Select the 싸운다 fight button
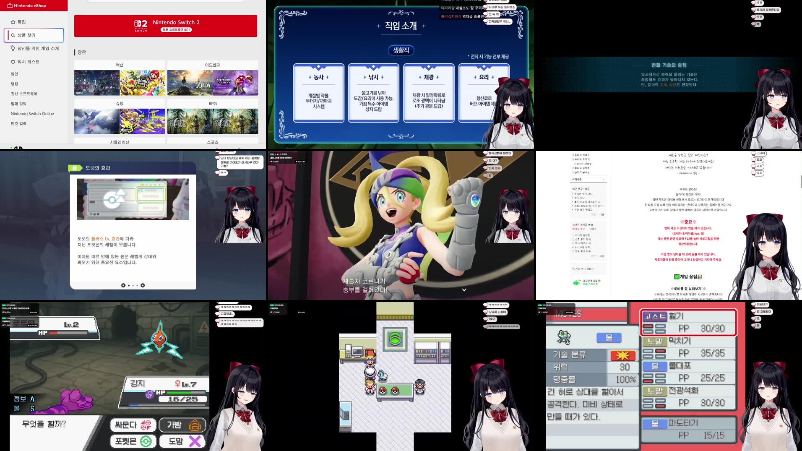 coord(133,425)
